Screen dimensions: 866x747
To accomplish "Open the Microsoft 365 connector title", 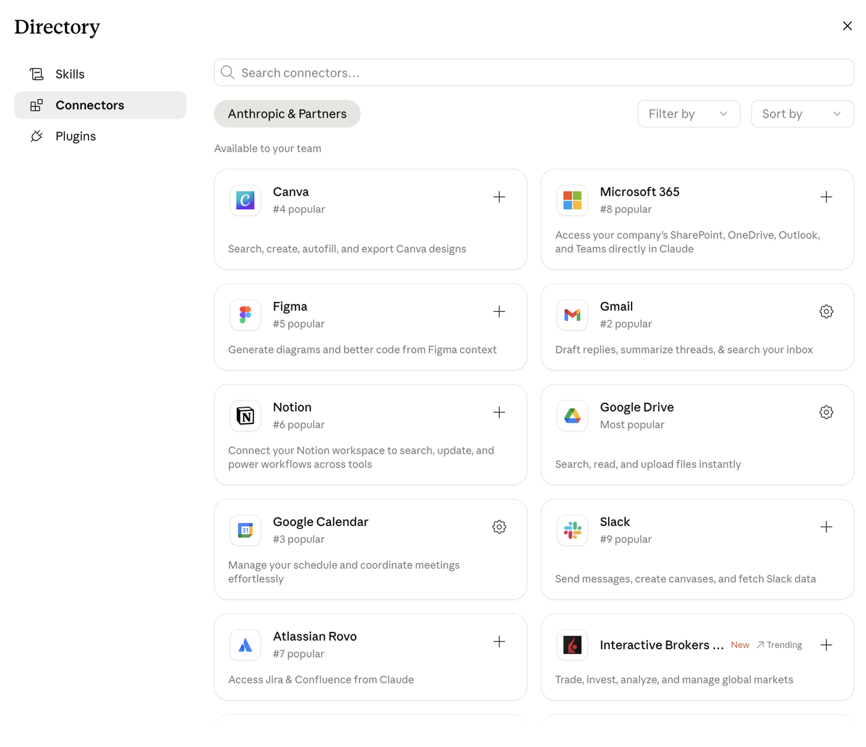I will coord(640,192).
